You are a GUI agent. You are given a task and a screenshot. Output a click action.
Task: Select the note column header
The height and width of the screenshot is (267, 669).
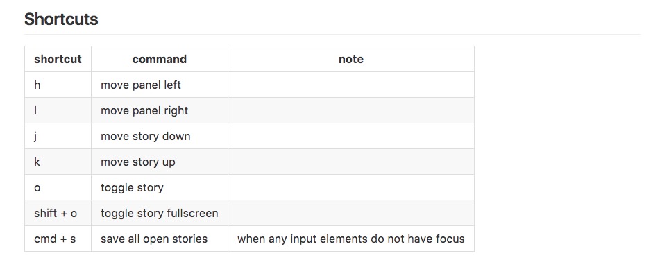coord(350,59)
